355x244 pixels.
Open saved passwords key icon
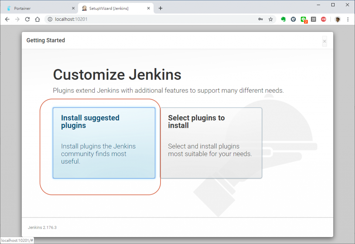(261, 19)
